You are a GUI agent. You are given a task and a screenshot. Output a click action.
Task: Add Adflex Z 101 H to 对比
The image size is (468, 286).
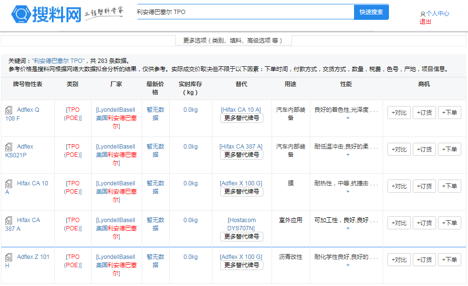pos(399,260)
